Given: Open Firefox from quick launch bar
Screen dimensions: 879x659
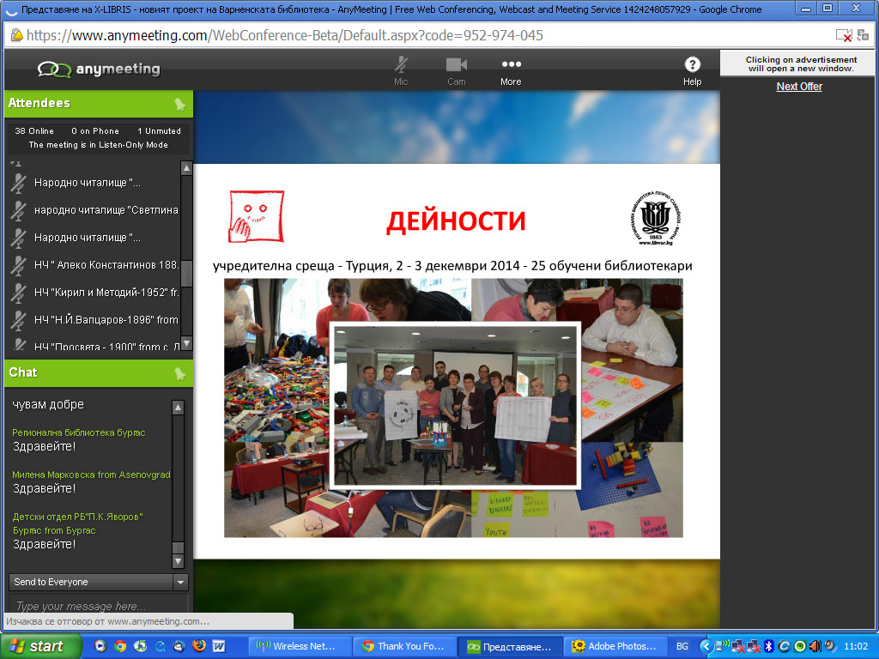Looking at the screenshot, I should (x=198, y=646).
